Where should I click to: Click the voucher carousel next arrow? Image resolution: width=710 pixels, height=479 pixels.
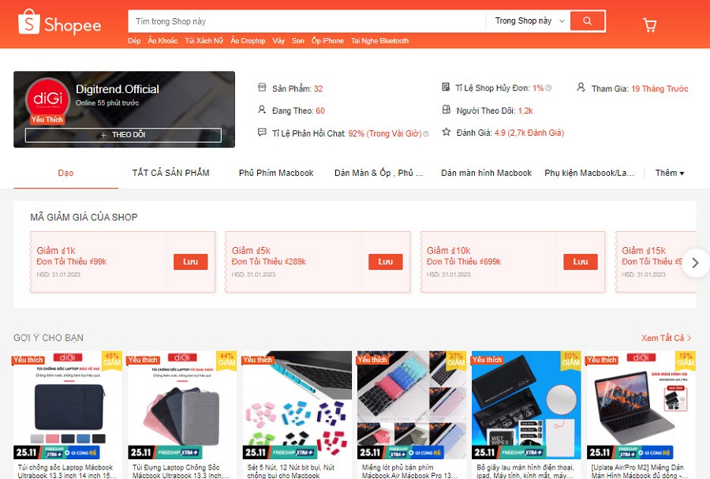pyautogui.click(x=696, y=263)
